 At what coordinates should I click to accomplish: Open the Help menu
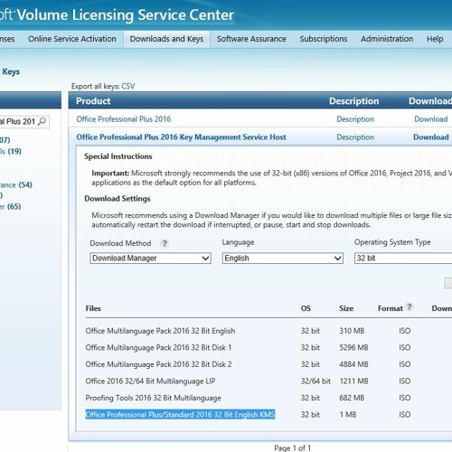pyautogui.click(x=435, y=39)
